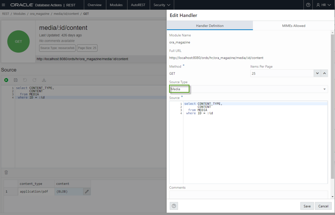Click the Comments text field
The height and width of the screenshot is (215, 335).
click(248, 195)
